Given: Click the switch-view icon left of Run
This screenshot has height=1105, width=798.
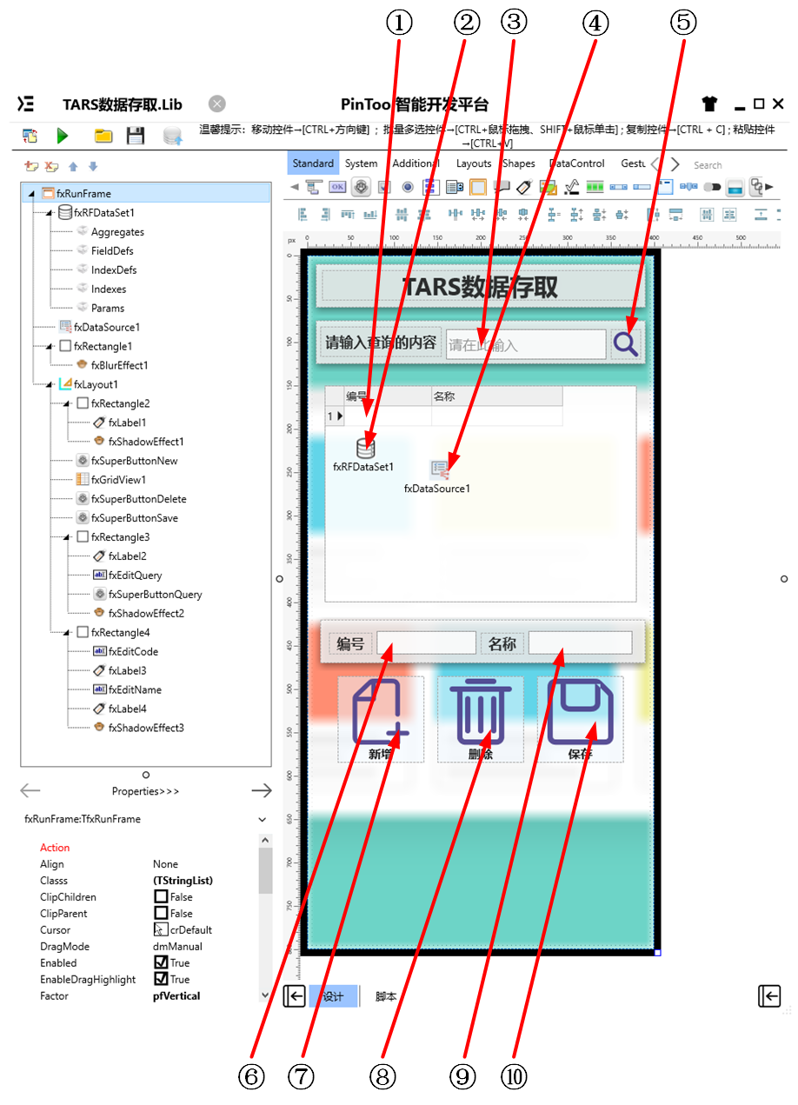Looking at the screenshot, I should click(x=30, y=136).
